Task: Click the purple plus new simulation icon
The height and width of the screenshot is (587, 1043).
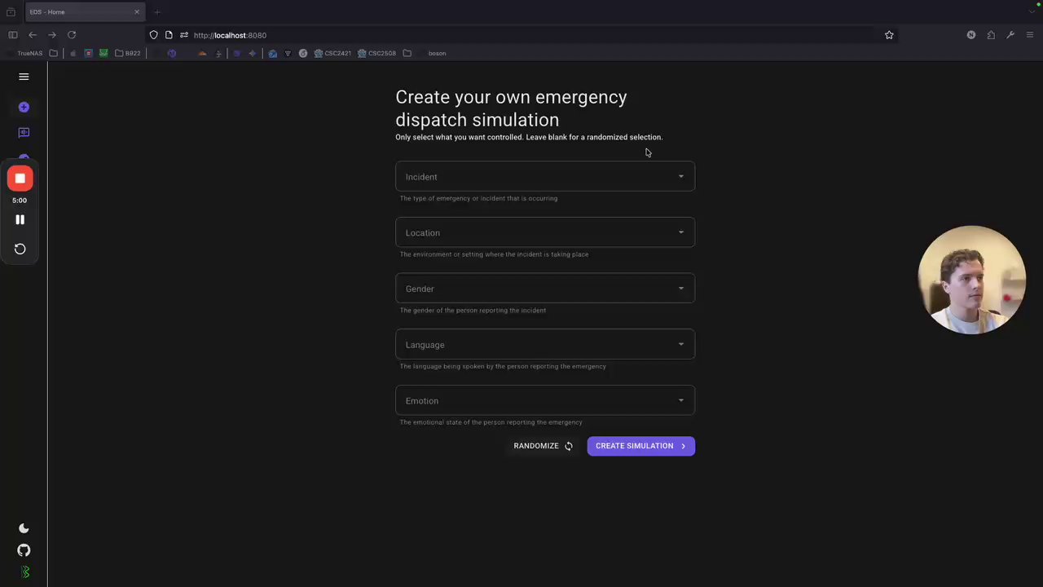Action: point(24,108)
